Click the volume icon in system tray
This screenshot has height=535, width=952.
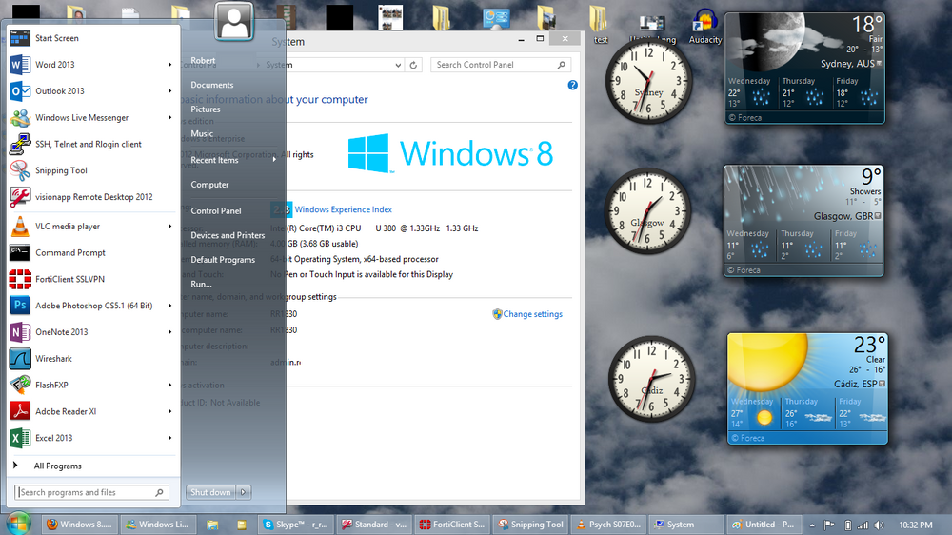point(879,525)
